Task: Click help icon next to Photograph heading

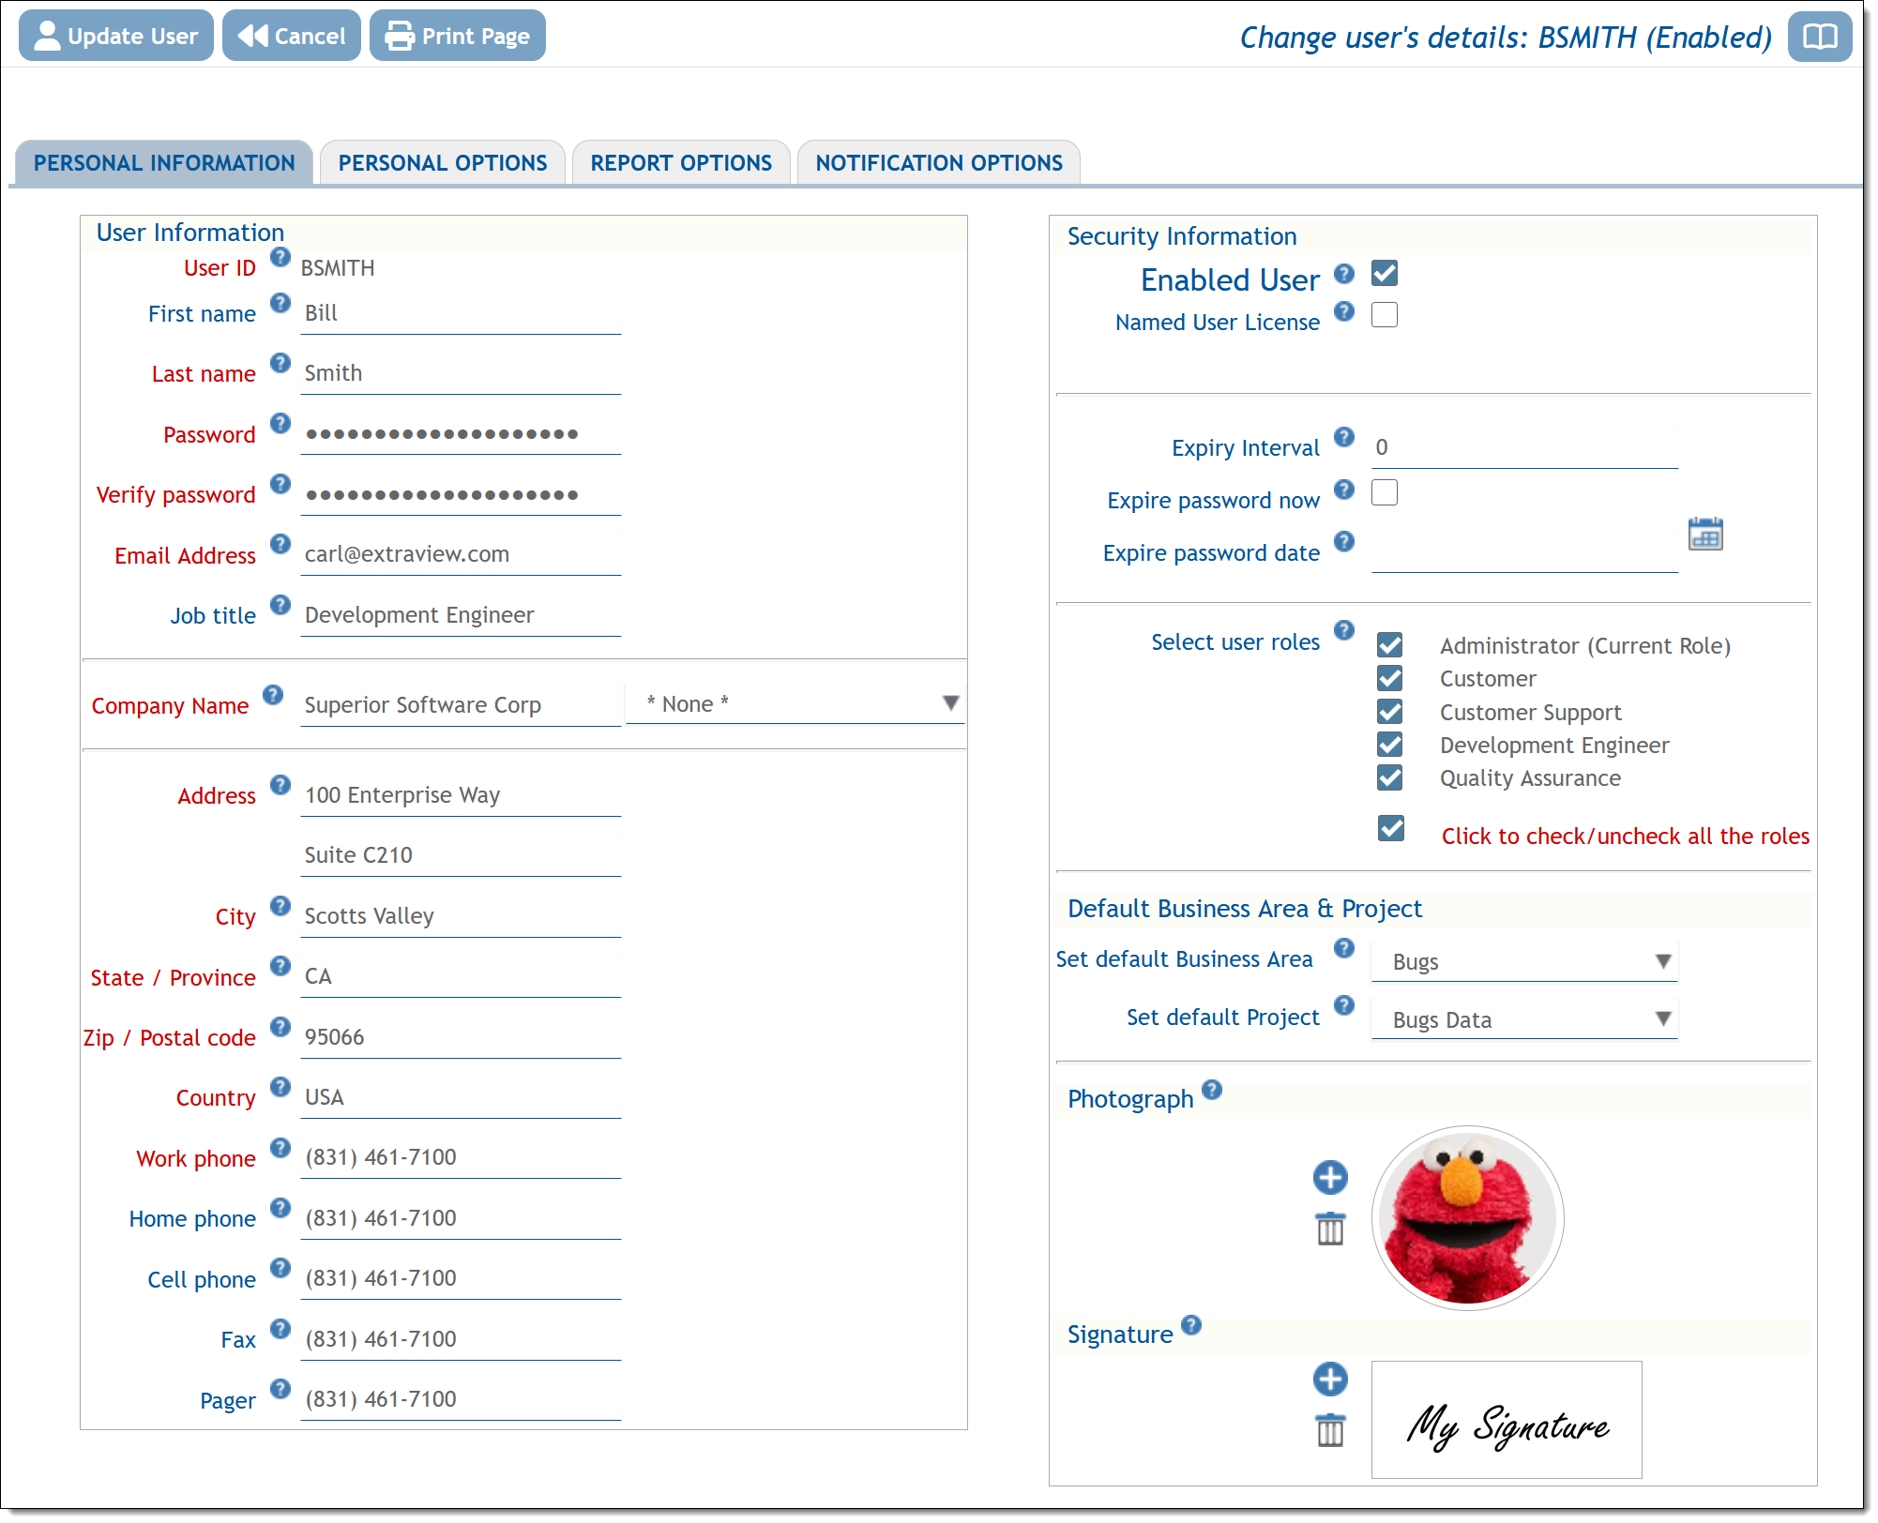Action: [x=1212, y=1090]
